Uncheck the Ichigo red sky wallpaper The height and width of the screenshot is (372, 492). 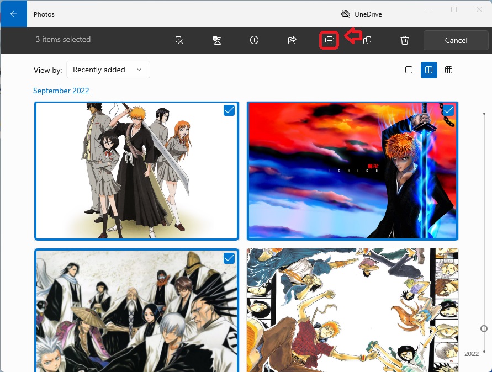pos(448,110)
